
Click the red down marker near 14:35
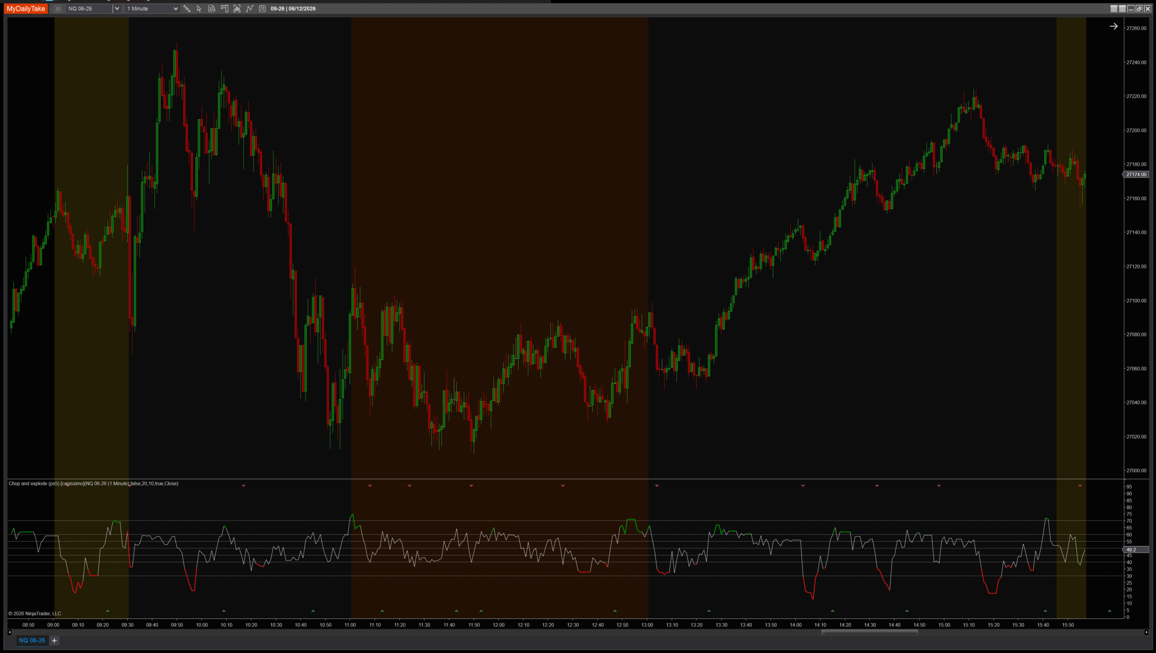click(x=877, y=486)
